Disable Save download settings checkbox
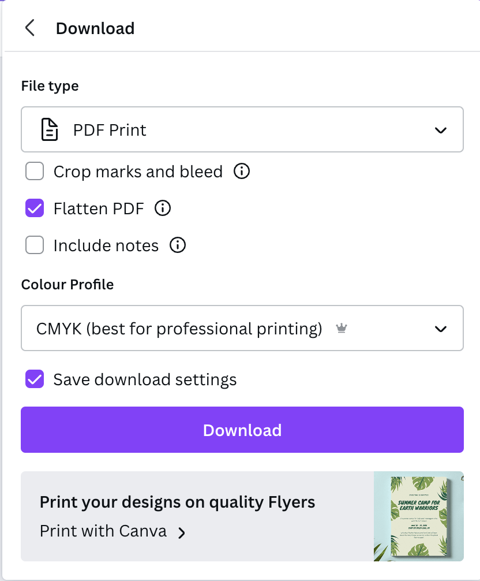Image resolution: width=480 pixels, height=581 pixels. (35, 379)
